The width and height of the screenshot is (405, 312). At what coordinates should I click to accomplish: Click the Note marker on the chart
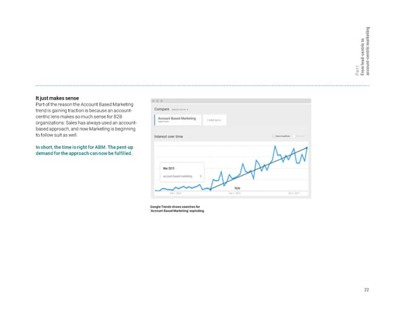pyautogui.click(x=237, y=188)
